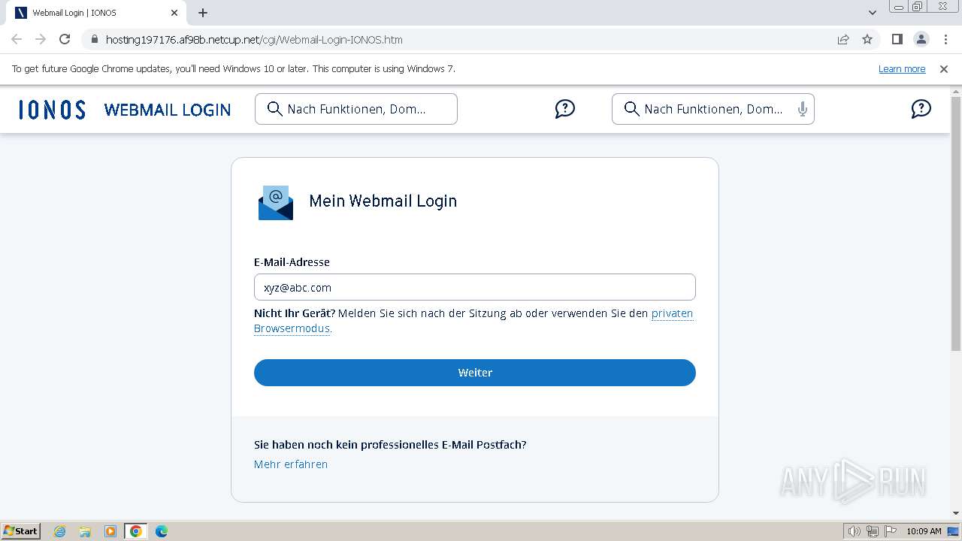Open the tab search dropdown arrow

pyautogui.click(x=873, y=13)
